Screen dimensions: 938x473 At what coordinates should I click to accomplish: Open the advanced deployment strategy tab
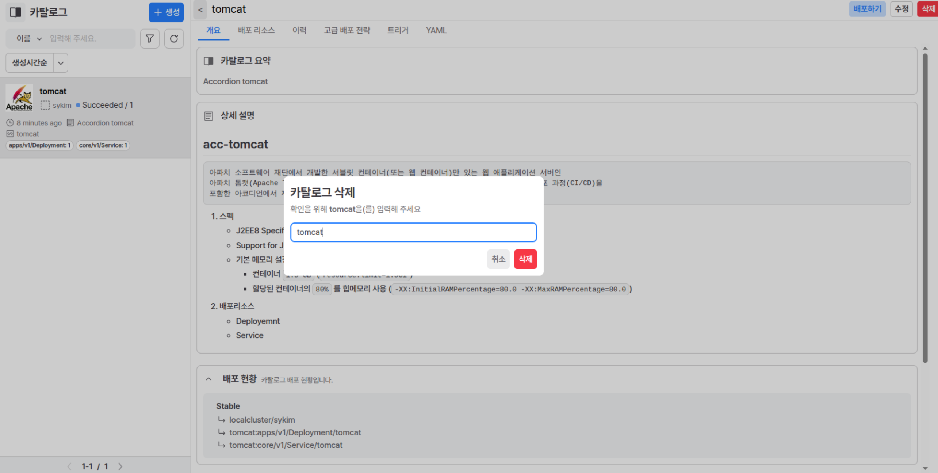pyautogui.click(x=347, y=30)
